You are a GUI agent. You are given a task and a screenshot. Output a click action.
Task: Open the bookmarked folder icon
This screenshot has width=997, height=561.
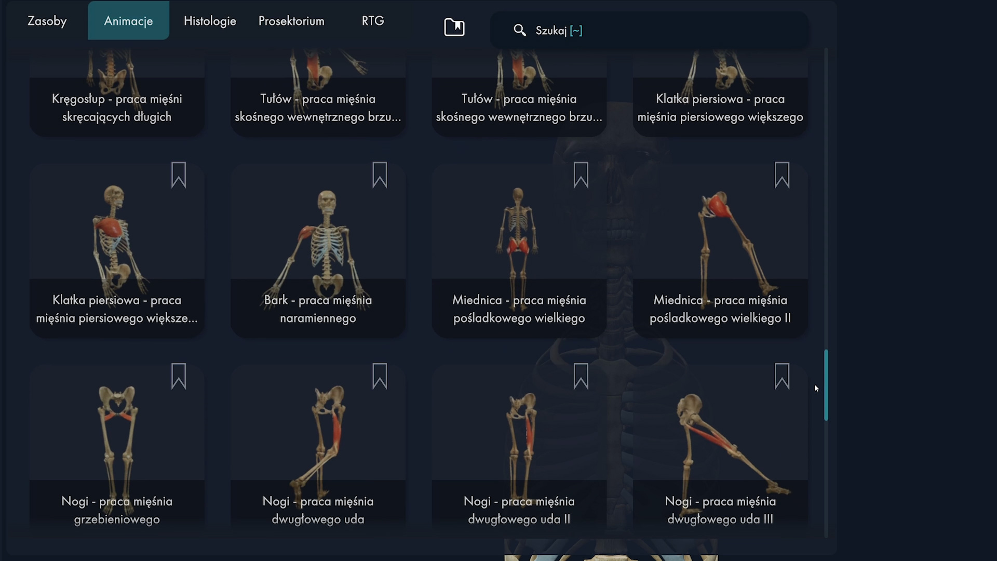454,27
